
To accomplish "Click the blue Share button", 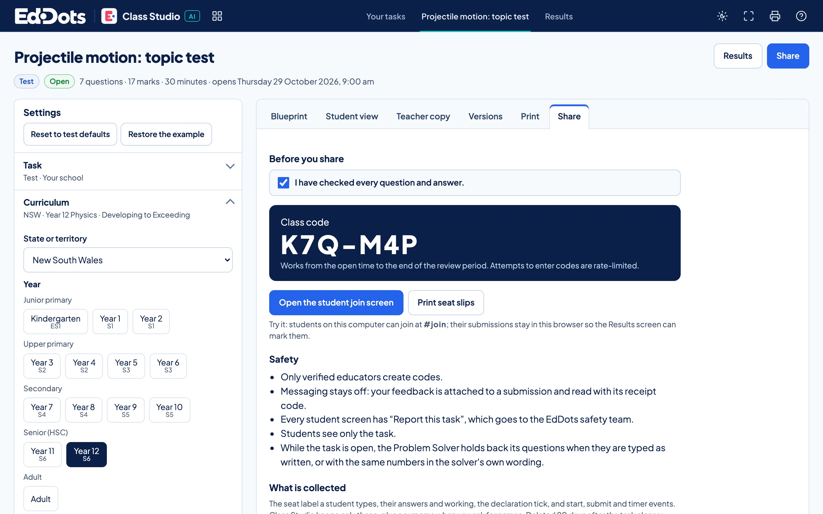I will click(788, 56).
